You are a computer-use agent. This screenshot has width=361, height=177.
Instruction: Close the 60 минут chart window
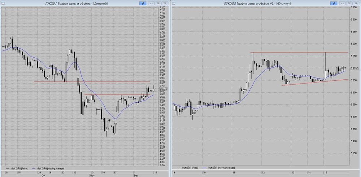pyautogui.click(x=356, y=3)
